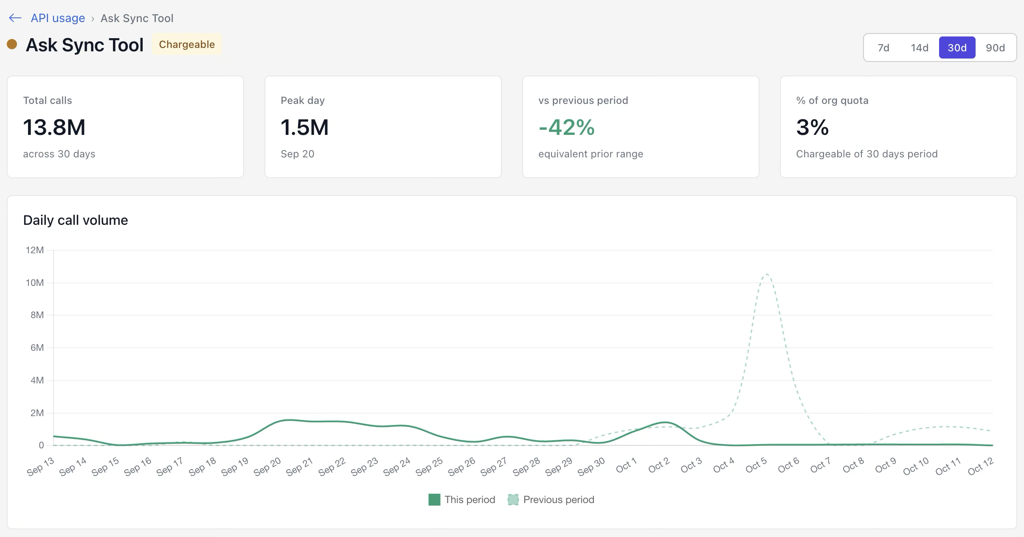
Task: Select the 90d time range
Action: tap(995, 48)
